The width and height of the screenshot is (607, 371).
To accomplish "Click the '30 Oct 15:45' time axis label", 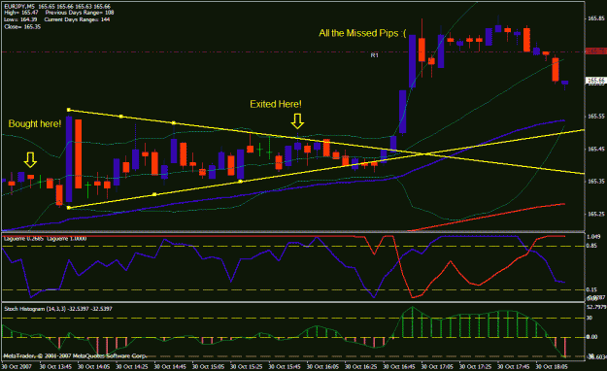I will (x=285, y=366).
